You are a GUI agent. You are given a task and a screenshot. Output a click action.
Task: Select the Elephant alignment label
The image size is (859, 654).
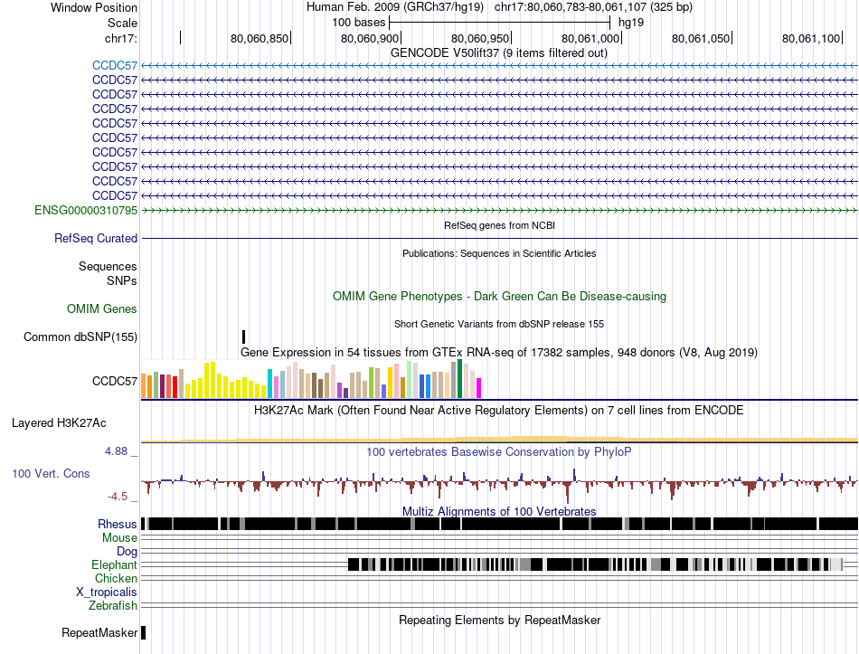click(x=114, y=565)
